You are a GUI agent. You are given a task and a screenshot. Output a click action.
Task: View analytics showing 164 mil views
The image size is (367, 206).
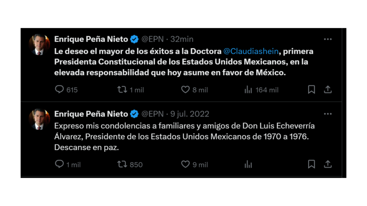click(248, 89)
